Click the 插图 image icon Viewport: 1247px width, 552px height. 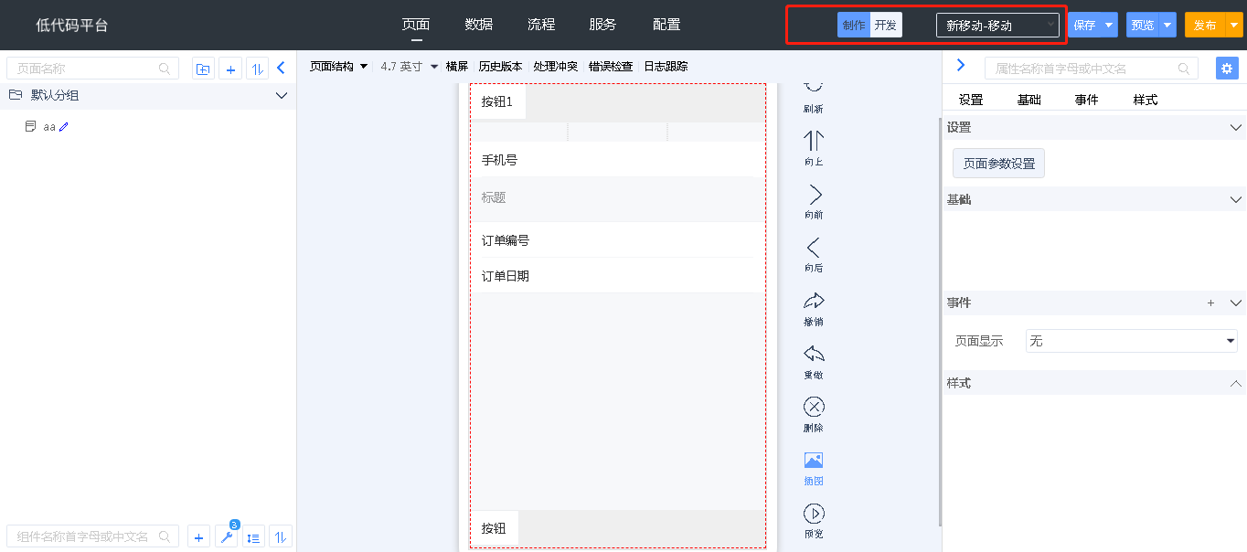click(813, 460)
